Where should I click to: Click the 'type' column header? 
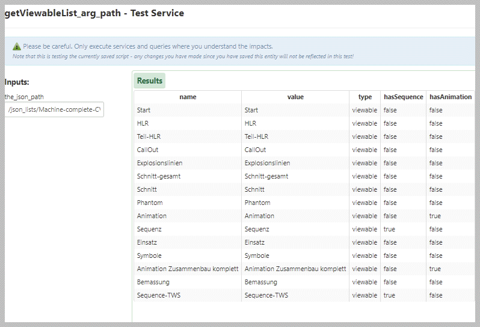click(365, 97)
